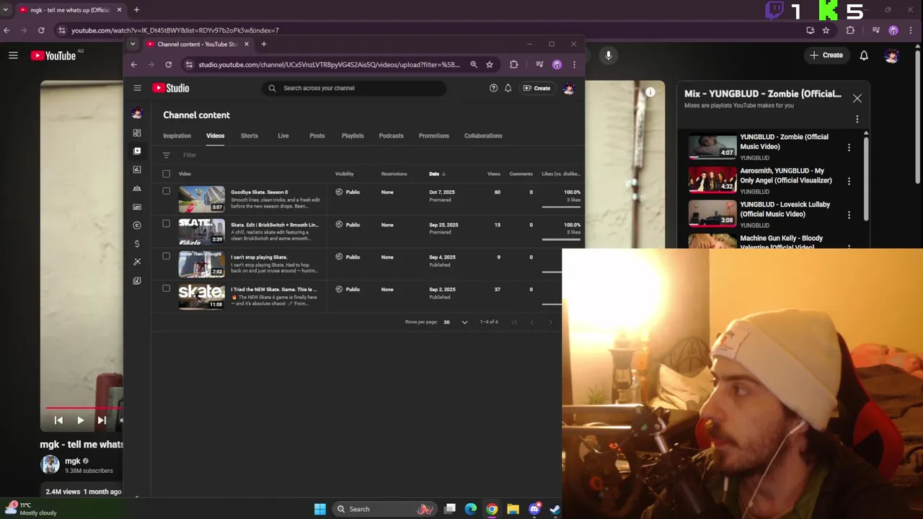Viewport: 923px width, 519px height.
Task: Open the YouTube Studio hamburger menu
Action: (137, 88)
